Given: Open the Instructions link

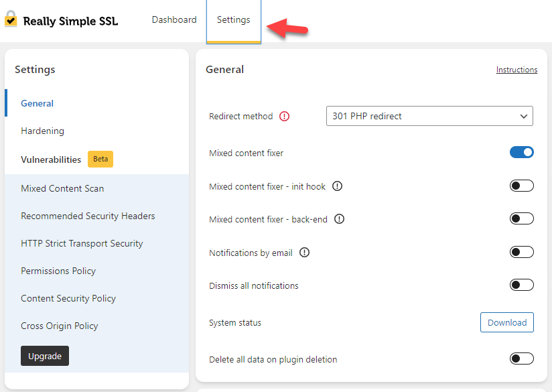Looking at the screenshot, I should click(516, 70).
